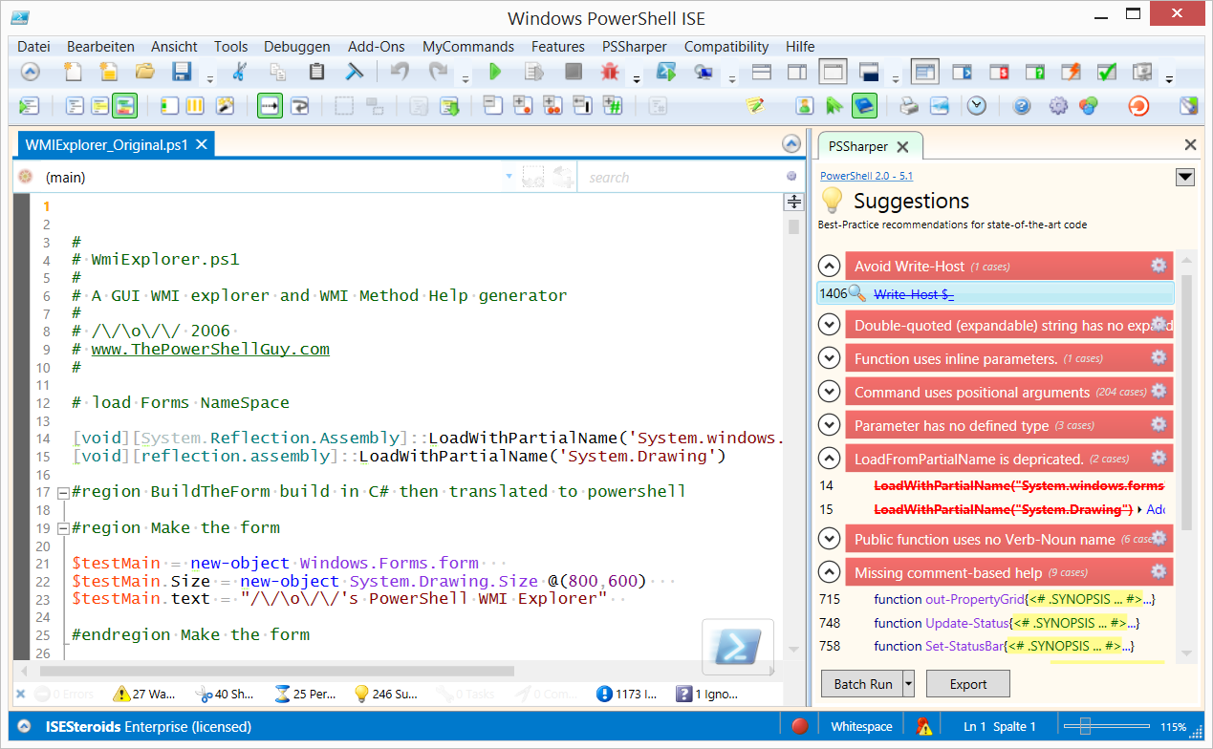Image resolution: width=1213 pixels, height=749 pixels.
Task: Toggle the 246 Suggestions lightbulb filter
Action: pyautogui.click(x=387, y=694)
